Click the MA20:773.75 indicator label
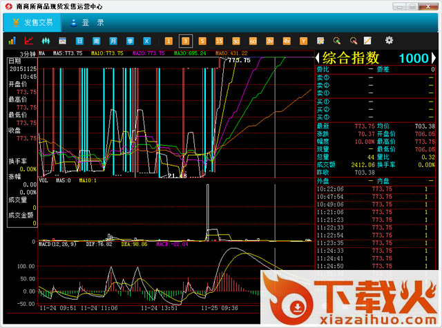Image resolution: width=442 pixels, height=328 pixels. [x=148, y=53]
